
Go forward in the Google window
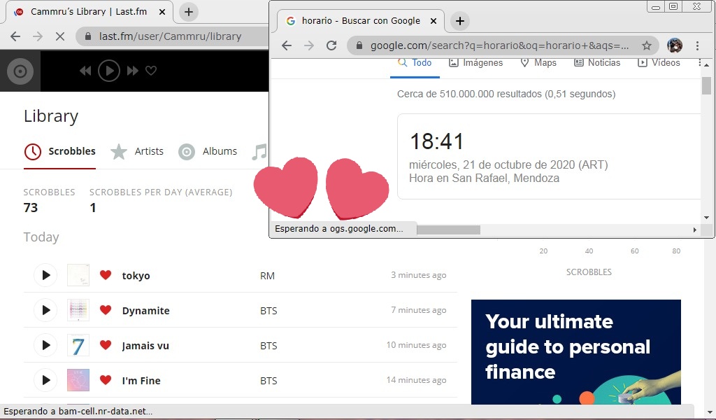(x=309, y=45)
